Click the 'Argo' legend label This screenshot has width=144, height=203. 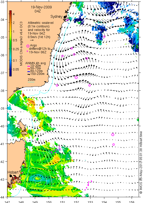coord(33,45)
